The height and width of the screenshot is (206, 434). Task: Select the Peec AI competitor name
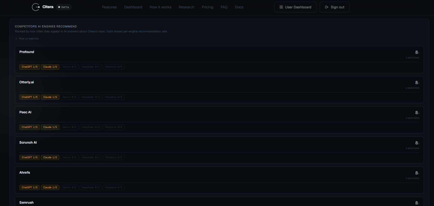(x=25, y=112)
